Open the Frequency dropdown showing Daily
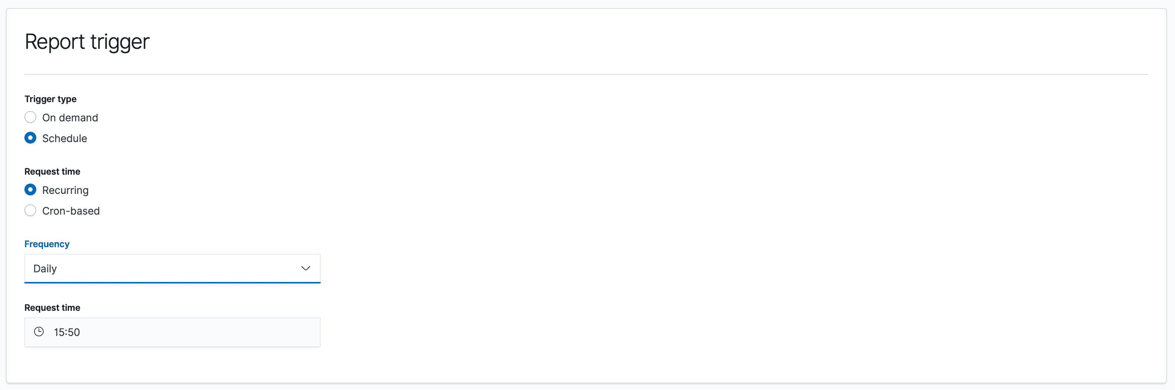Screen dimensions: 1175x390 172,268
